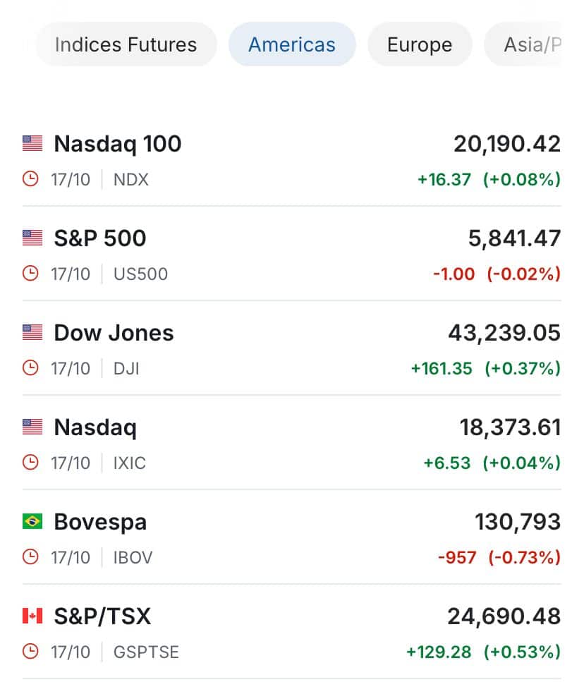
Task: Click the clock icon in the Dow Jones row
Action: (30, 368)
